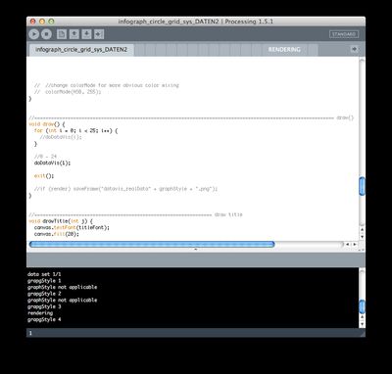The image size is (392, 374).
Task: Click the 'canvas.textFont(titleFont);' line
Action: coord(72,227)
